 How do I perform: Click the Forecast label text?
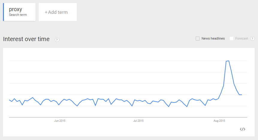click(x=242, y=38)
